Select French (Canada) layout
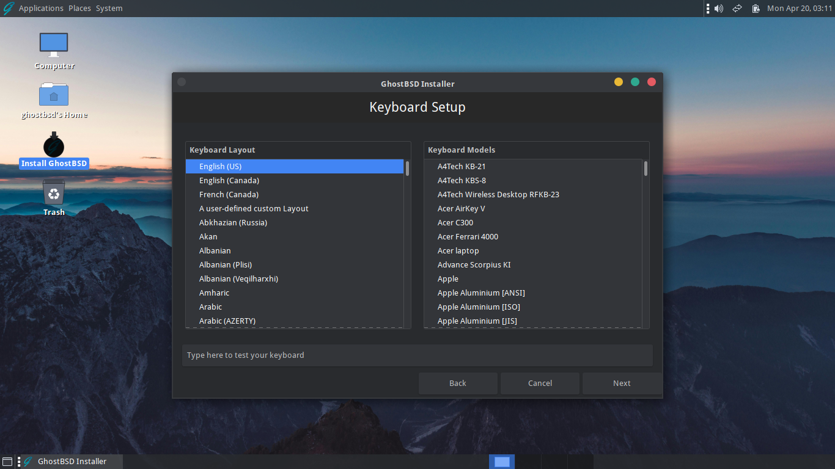Viewport: 835px width, 469px height. coord(295,195)
